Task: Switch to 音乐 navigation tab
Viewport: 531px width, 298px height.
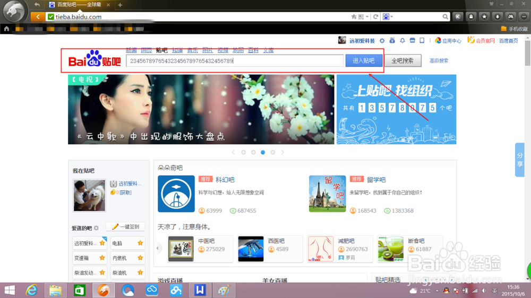Action: (x=192, y=50)
